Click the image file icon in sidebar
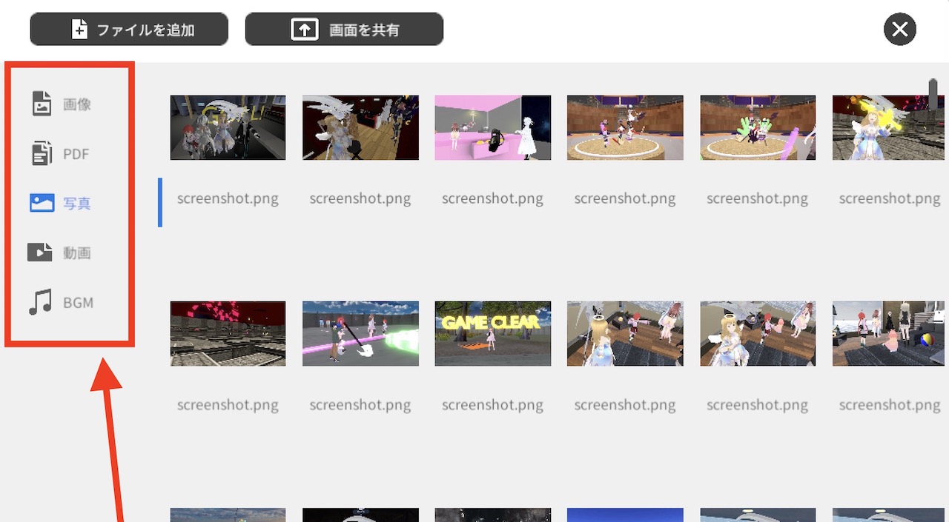949x522 pixels. [42, 104]
